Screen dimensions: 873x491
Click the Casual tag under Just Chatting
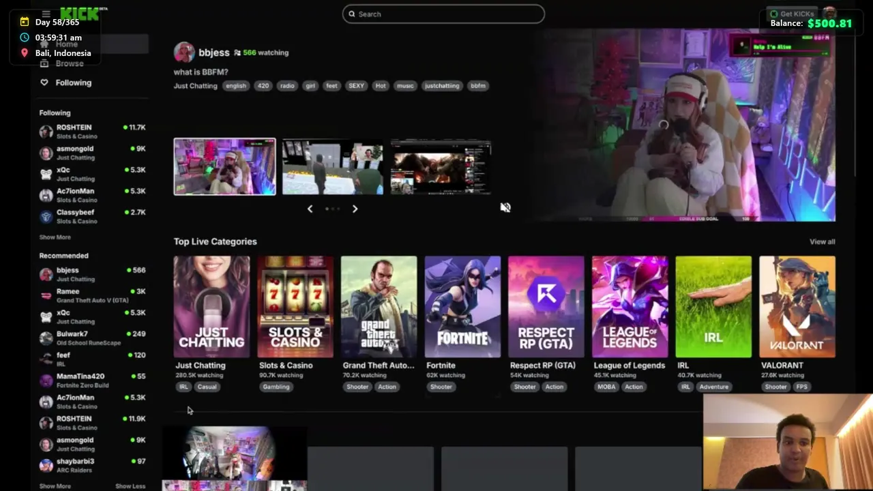[207, 387]
